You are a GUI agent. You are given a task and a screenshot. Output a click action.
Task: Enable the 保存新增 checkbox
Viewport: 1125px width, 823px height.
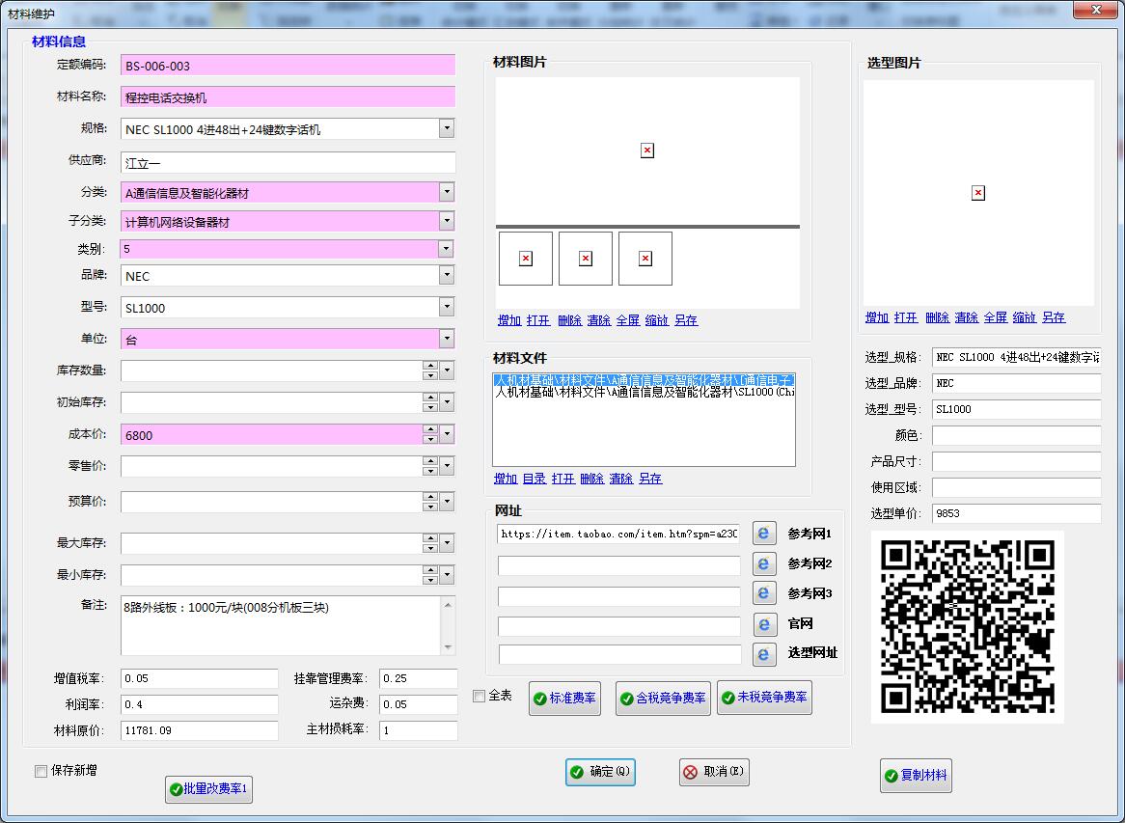(x=41, y=771)
